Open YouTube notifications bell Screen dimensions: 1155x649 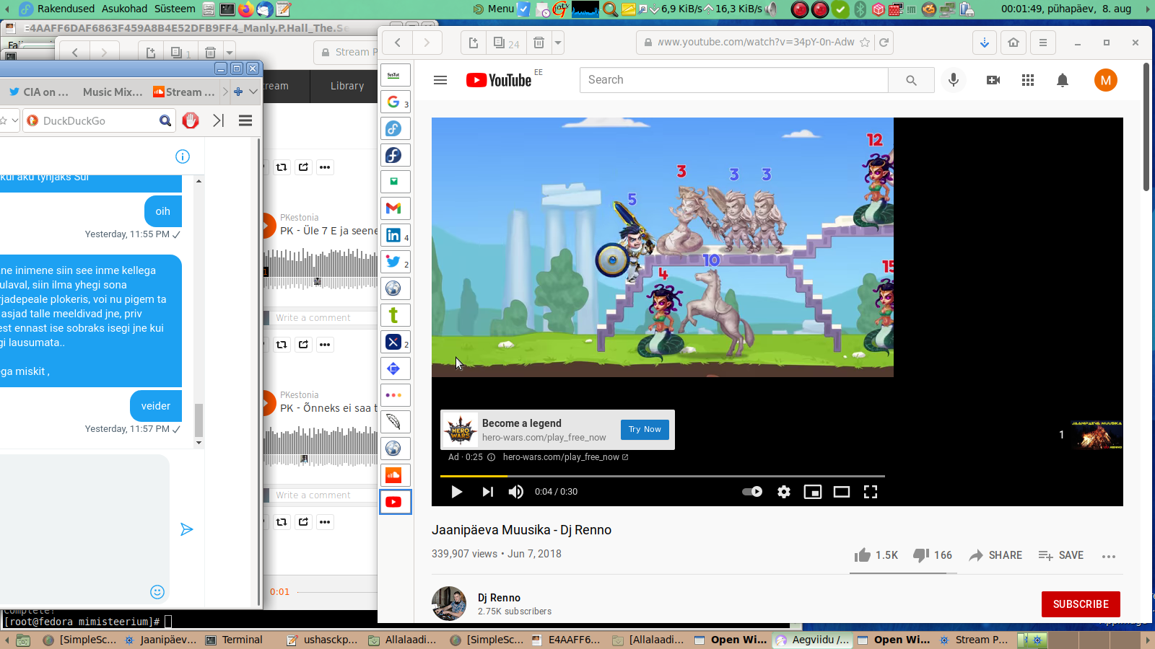click(1063, 80)
